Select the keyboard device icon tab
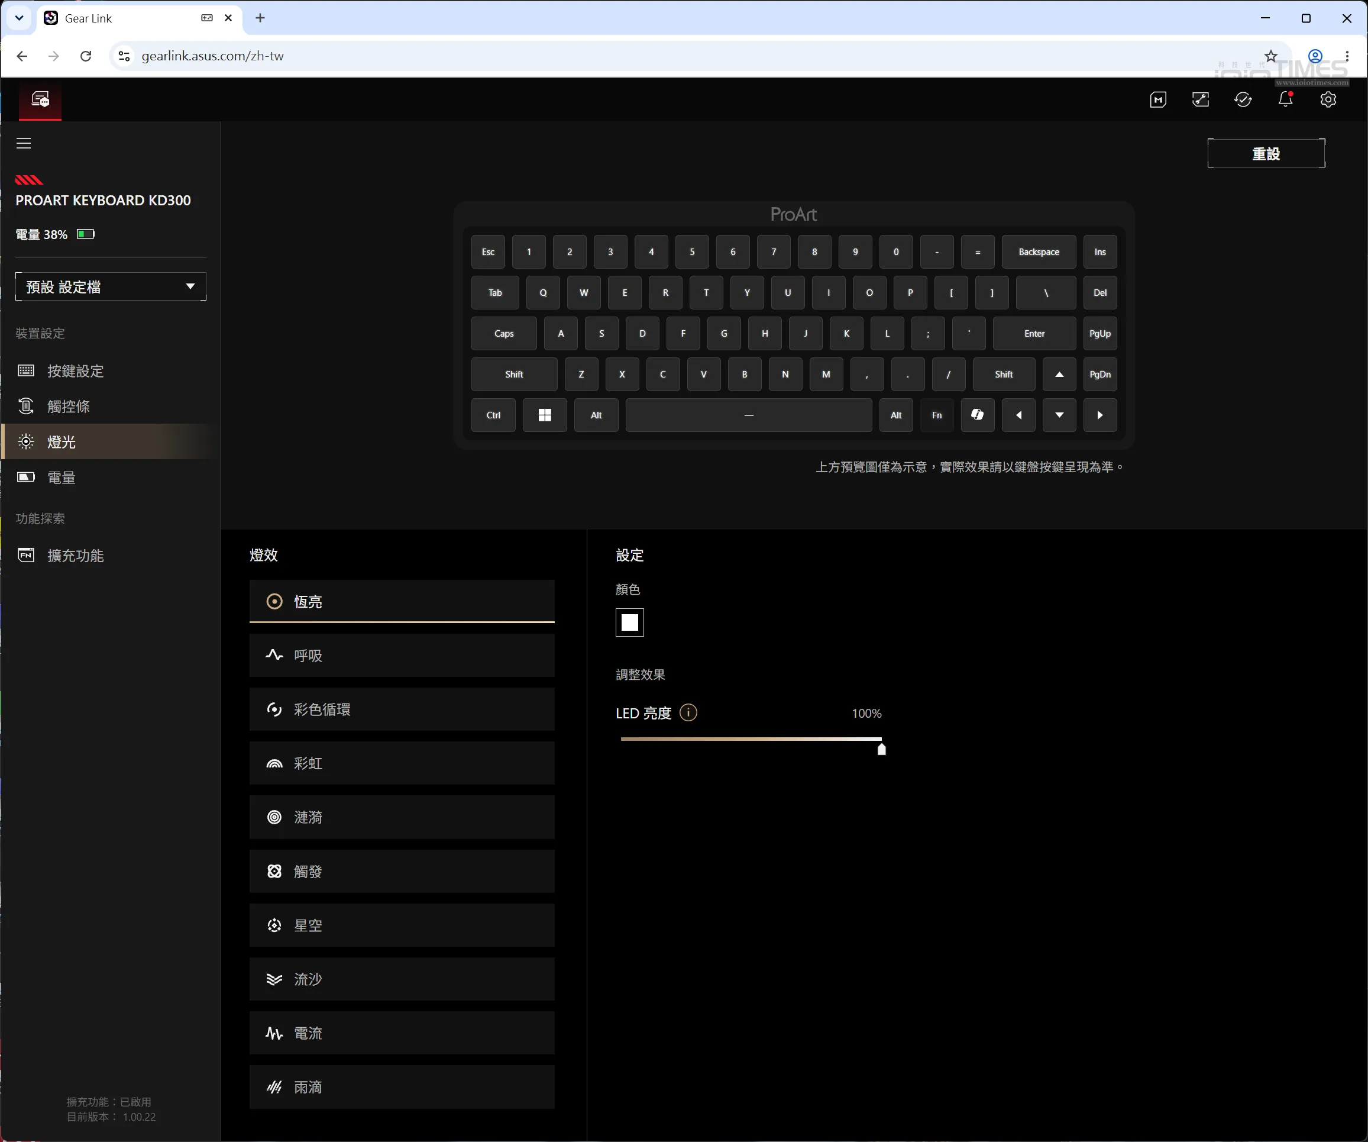 pyautogui.click(x=40, y=100)
